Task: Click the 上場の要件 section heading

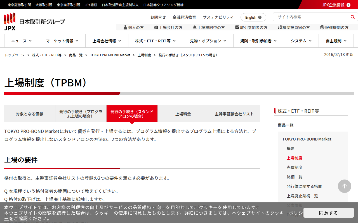Action: click(21, 160)
